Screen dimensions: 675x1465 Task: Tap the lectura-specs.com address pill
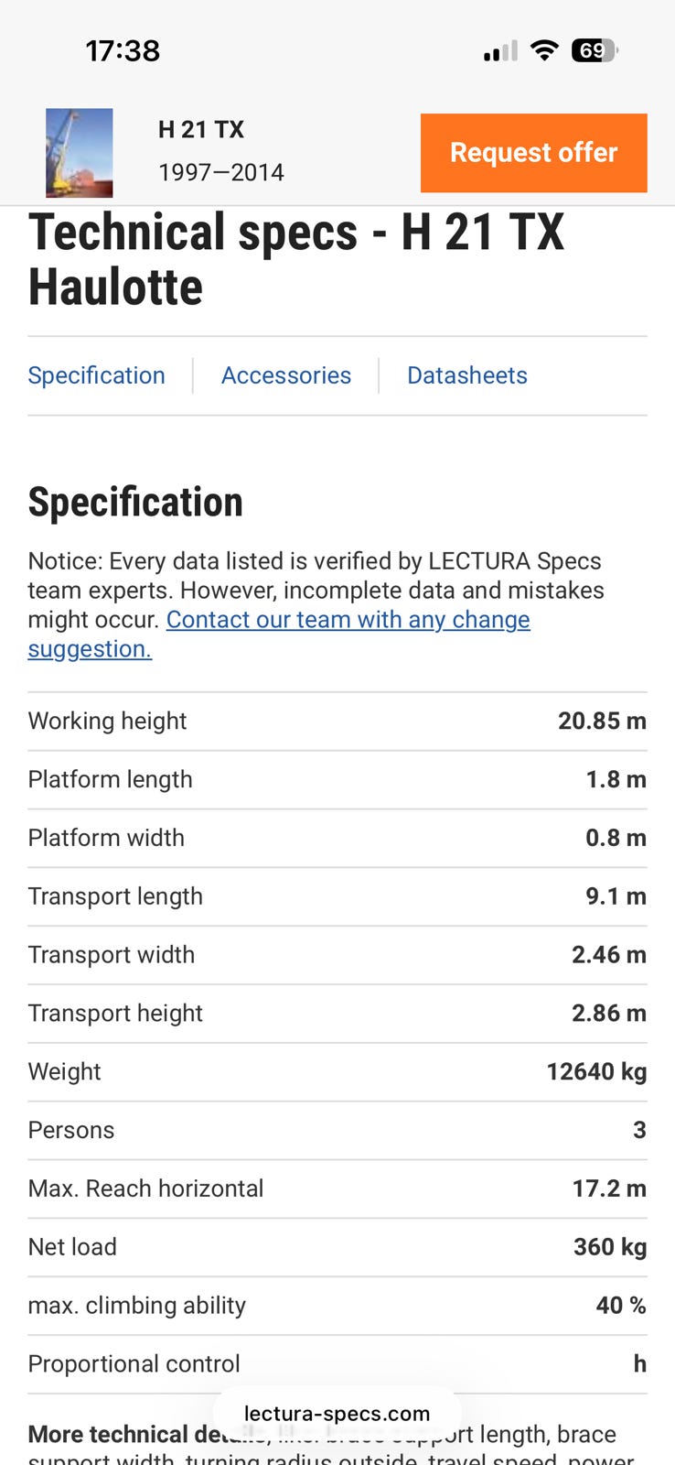tap(337, 1414)
